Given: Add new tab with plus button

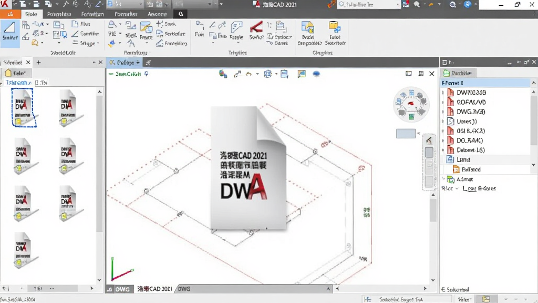Looking at the screenshot, I should (x=38, y=62).
